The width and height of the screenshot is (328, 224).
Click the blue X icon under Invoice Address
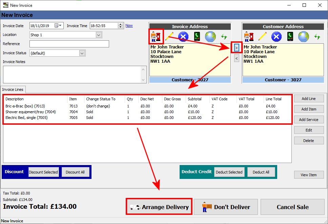[183, 36]
